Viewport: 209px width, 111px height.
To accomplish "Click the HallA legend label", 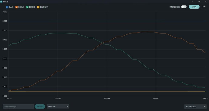I will [21, 7].
